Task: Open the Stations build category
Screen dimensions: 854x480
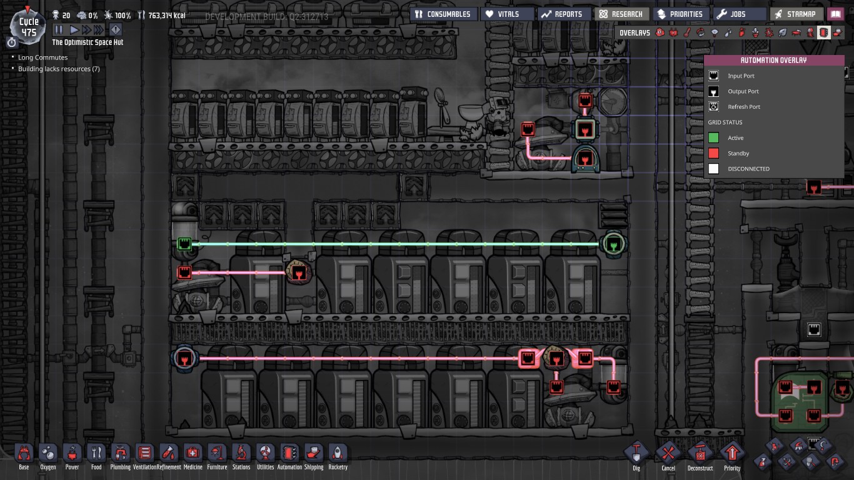Action: (241, 456)
